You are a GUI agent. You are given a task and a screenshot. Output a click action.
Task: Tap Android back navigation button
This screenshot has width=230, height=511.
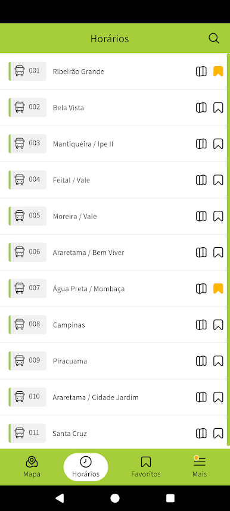60,498
